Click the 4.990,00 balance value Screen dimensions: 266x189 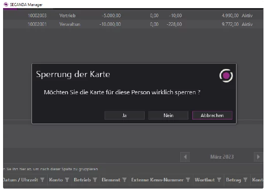(230, 16)
